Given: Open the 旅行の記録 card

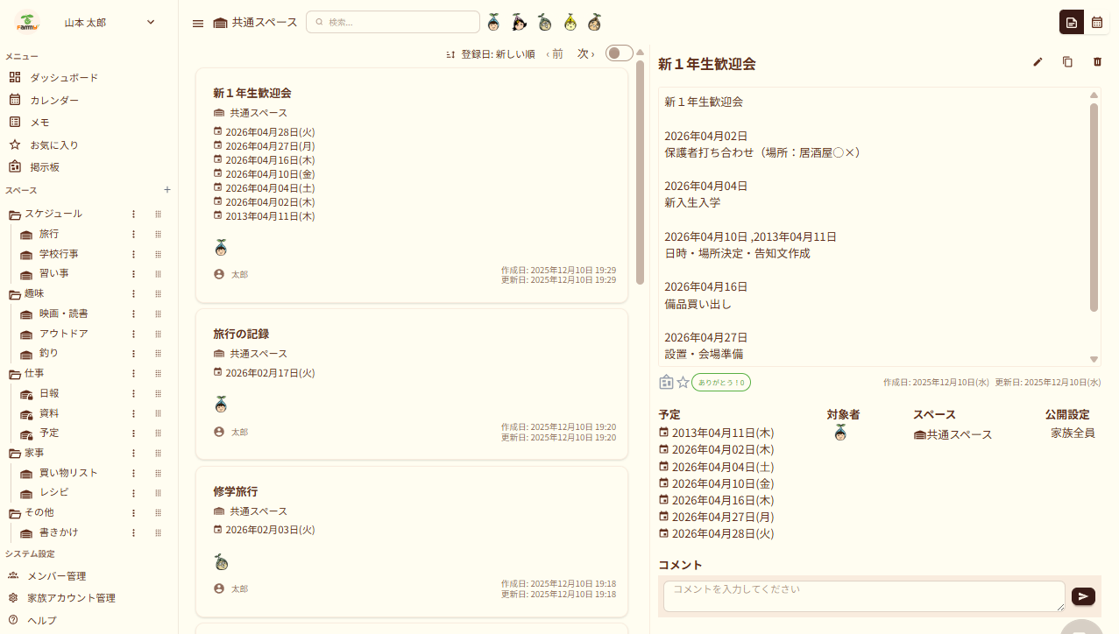Looking at the screenshot, I should (411, 383).
